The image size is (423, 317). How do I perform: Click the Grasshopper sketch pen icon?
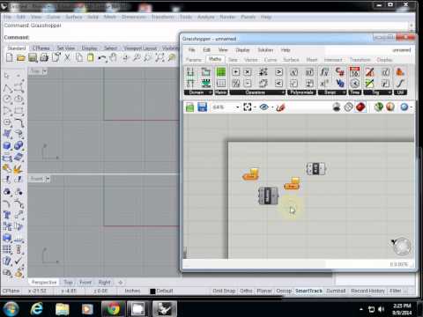[x=280, y=107]
